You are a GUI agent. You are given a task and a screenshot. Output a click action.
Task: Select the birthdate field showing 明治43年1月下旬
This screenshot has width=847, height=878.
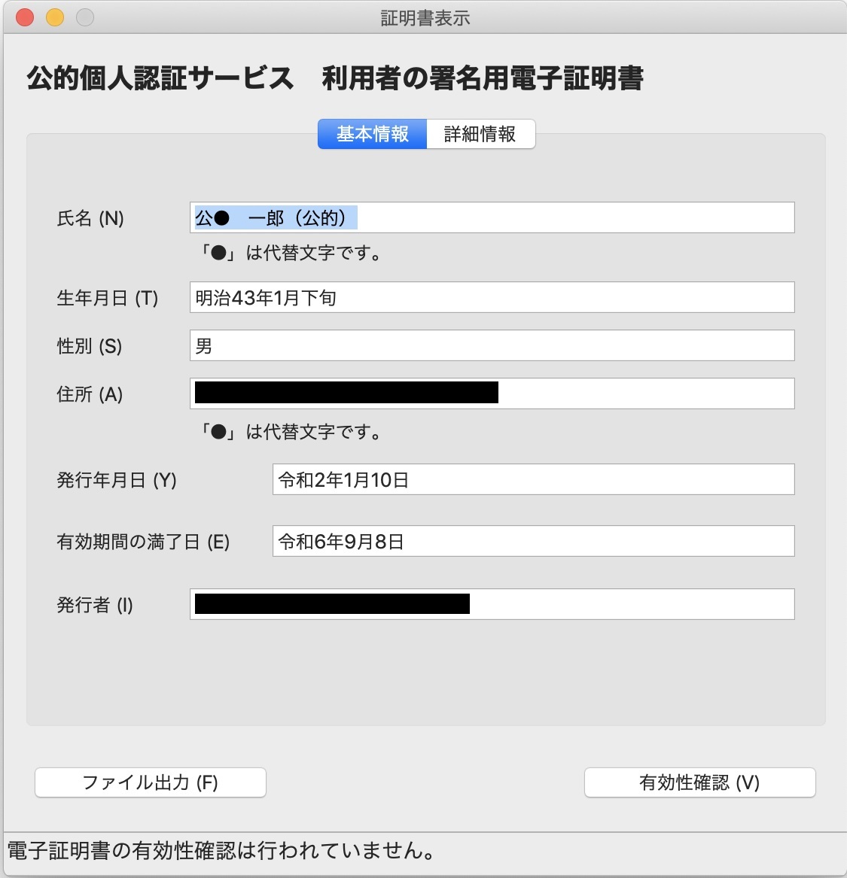(x=489, y=297)
